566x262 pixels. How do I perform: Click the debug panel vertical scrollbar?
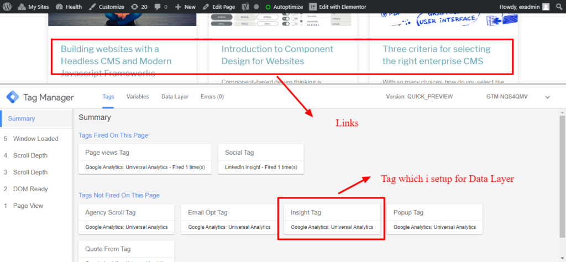tap(562, 177)
